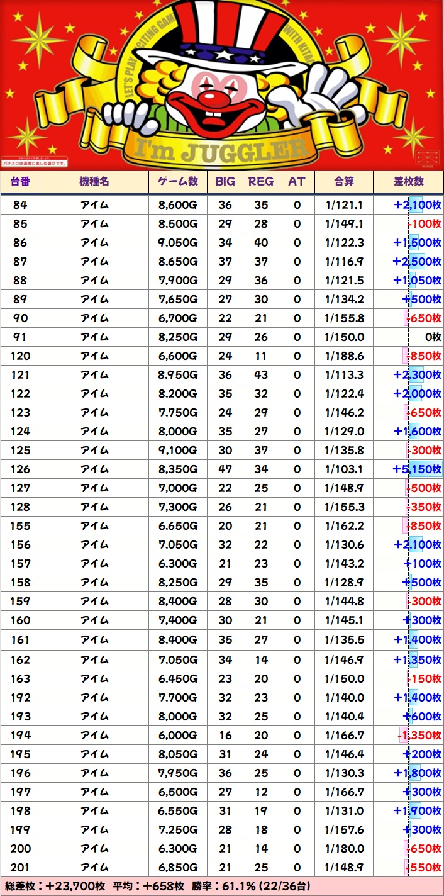
Task: Click the 合算 column header
Action: tap(344, 181)
